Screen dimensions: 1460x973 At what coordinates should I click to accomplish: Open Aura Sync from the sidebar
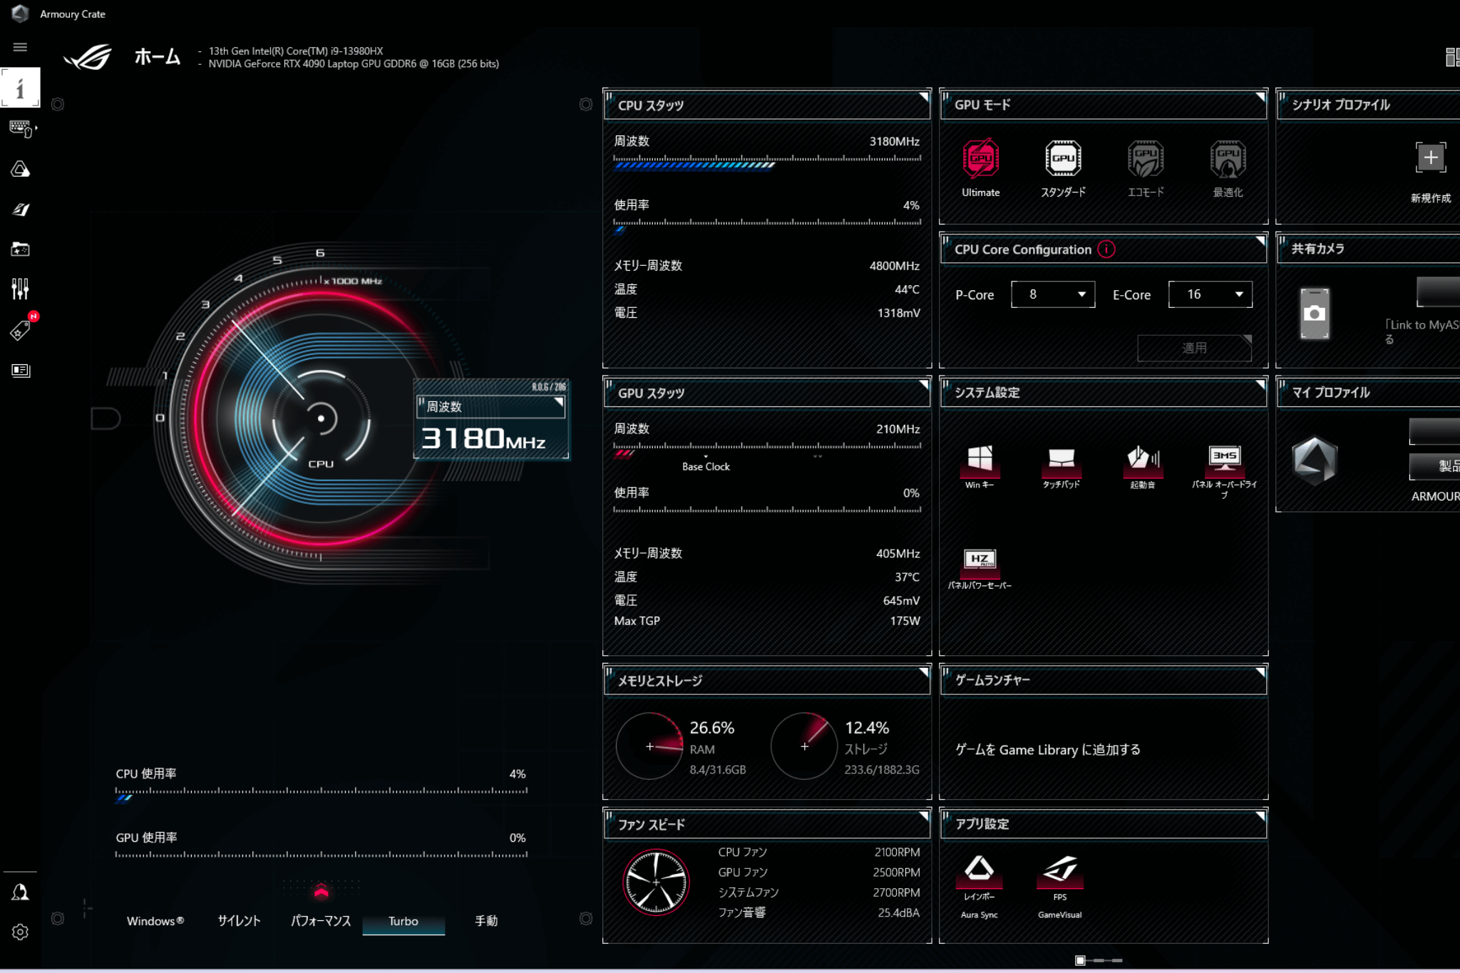tap(20, 169)
